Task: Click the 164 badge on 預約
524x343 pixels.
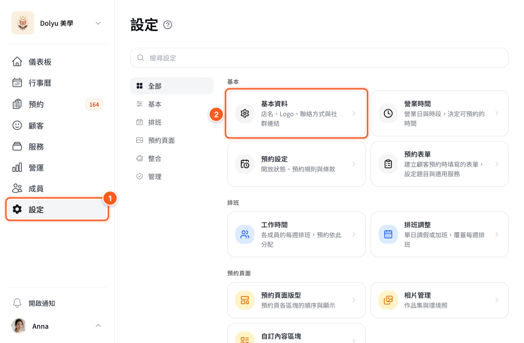Action: coord(94,105)
